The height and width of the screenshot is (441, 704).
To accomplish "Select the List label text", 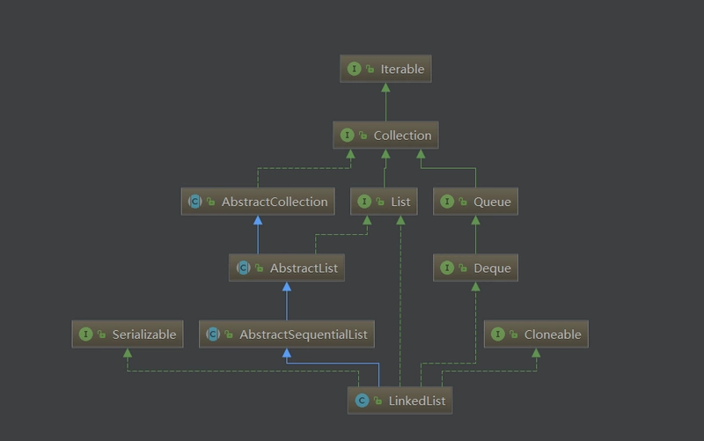I will click(x=400, y=202).
